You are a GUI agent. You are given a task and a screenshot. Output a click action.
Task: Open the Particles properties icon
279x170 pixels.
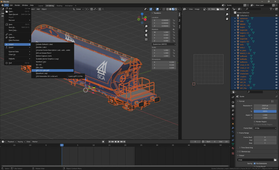(x=233, y=132)
